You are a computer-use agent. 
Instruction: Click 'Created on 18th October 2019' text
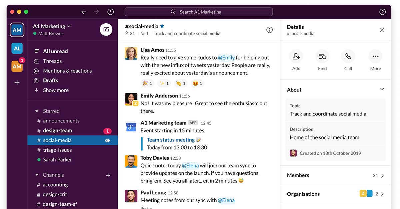point(330,153)
